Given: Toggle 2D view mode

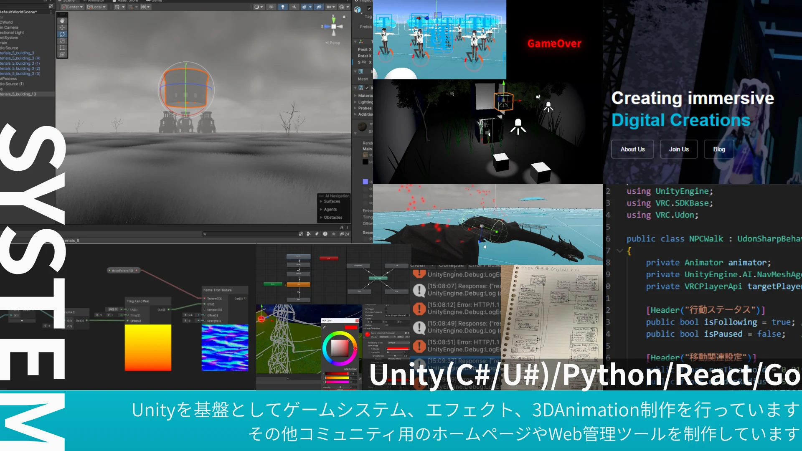Looking at the screenshot, I should click(271, 7).
